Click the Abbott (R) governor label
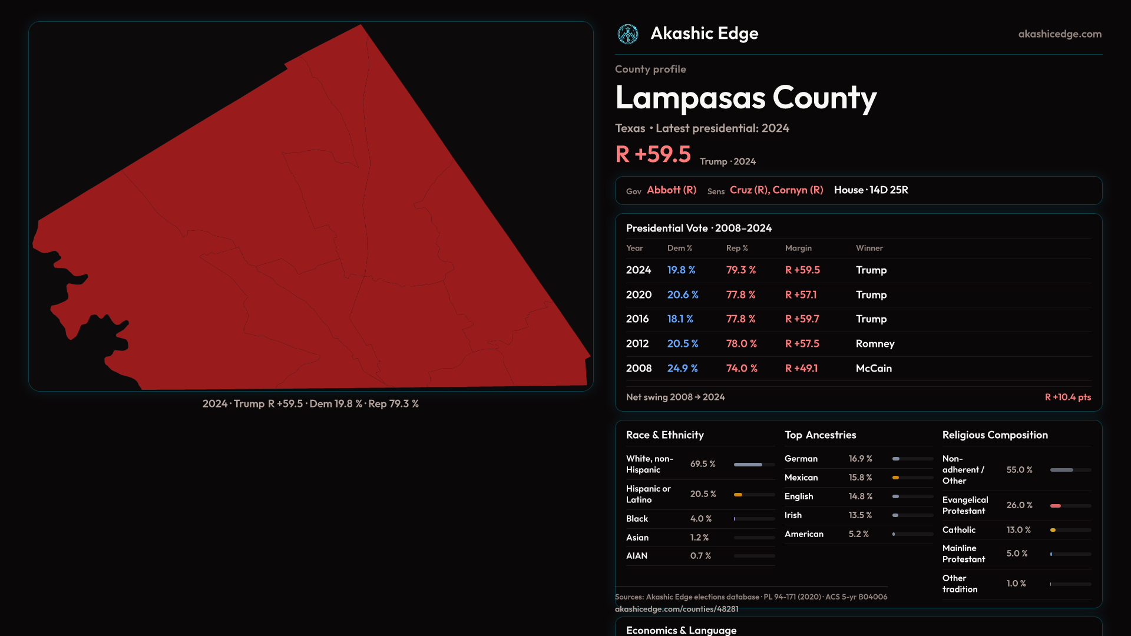The width and height of the screenshot is (1131, 636). 671,190
